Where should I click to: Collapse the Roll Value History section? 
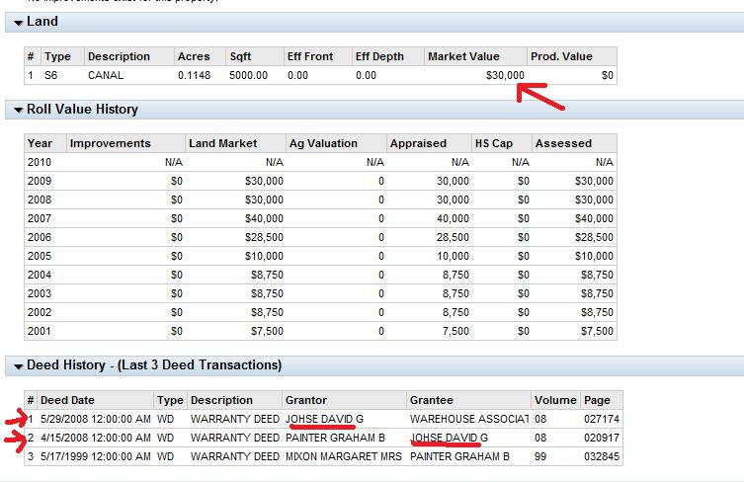click(18, 110)
